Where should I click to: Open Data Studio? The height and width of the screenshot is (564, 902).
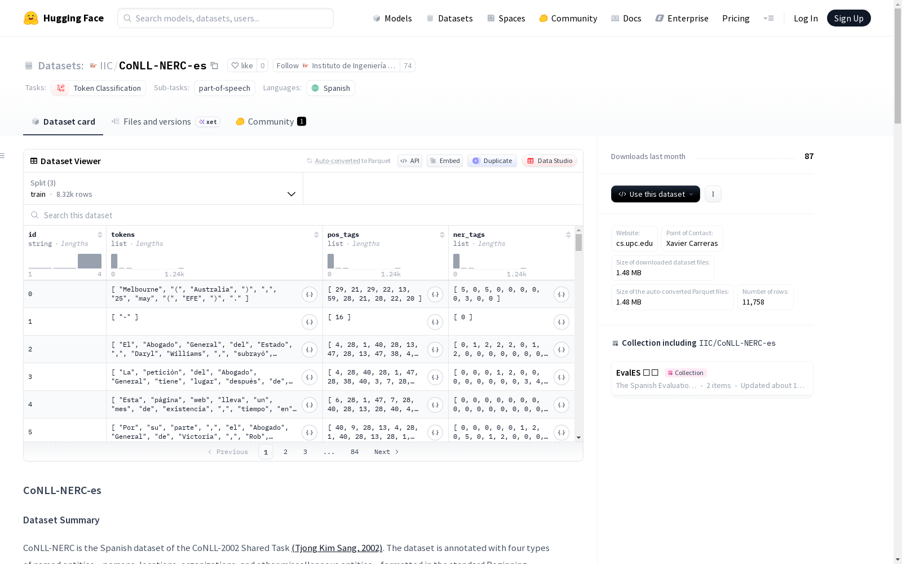pyautogui.click(x=550, y=161)
